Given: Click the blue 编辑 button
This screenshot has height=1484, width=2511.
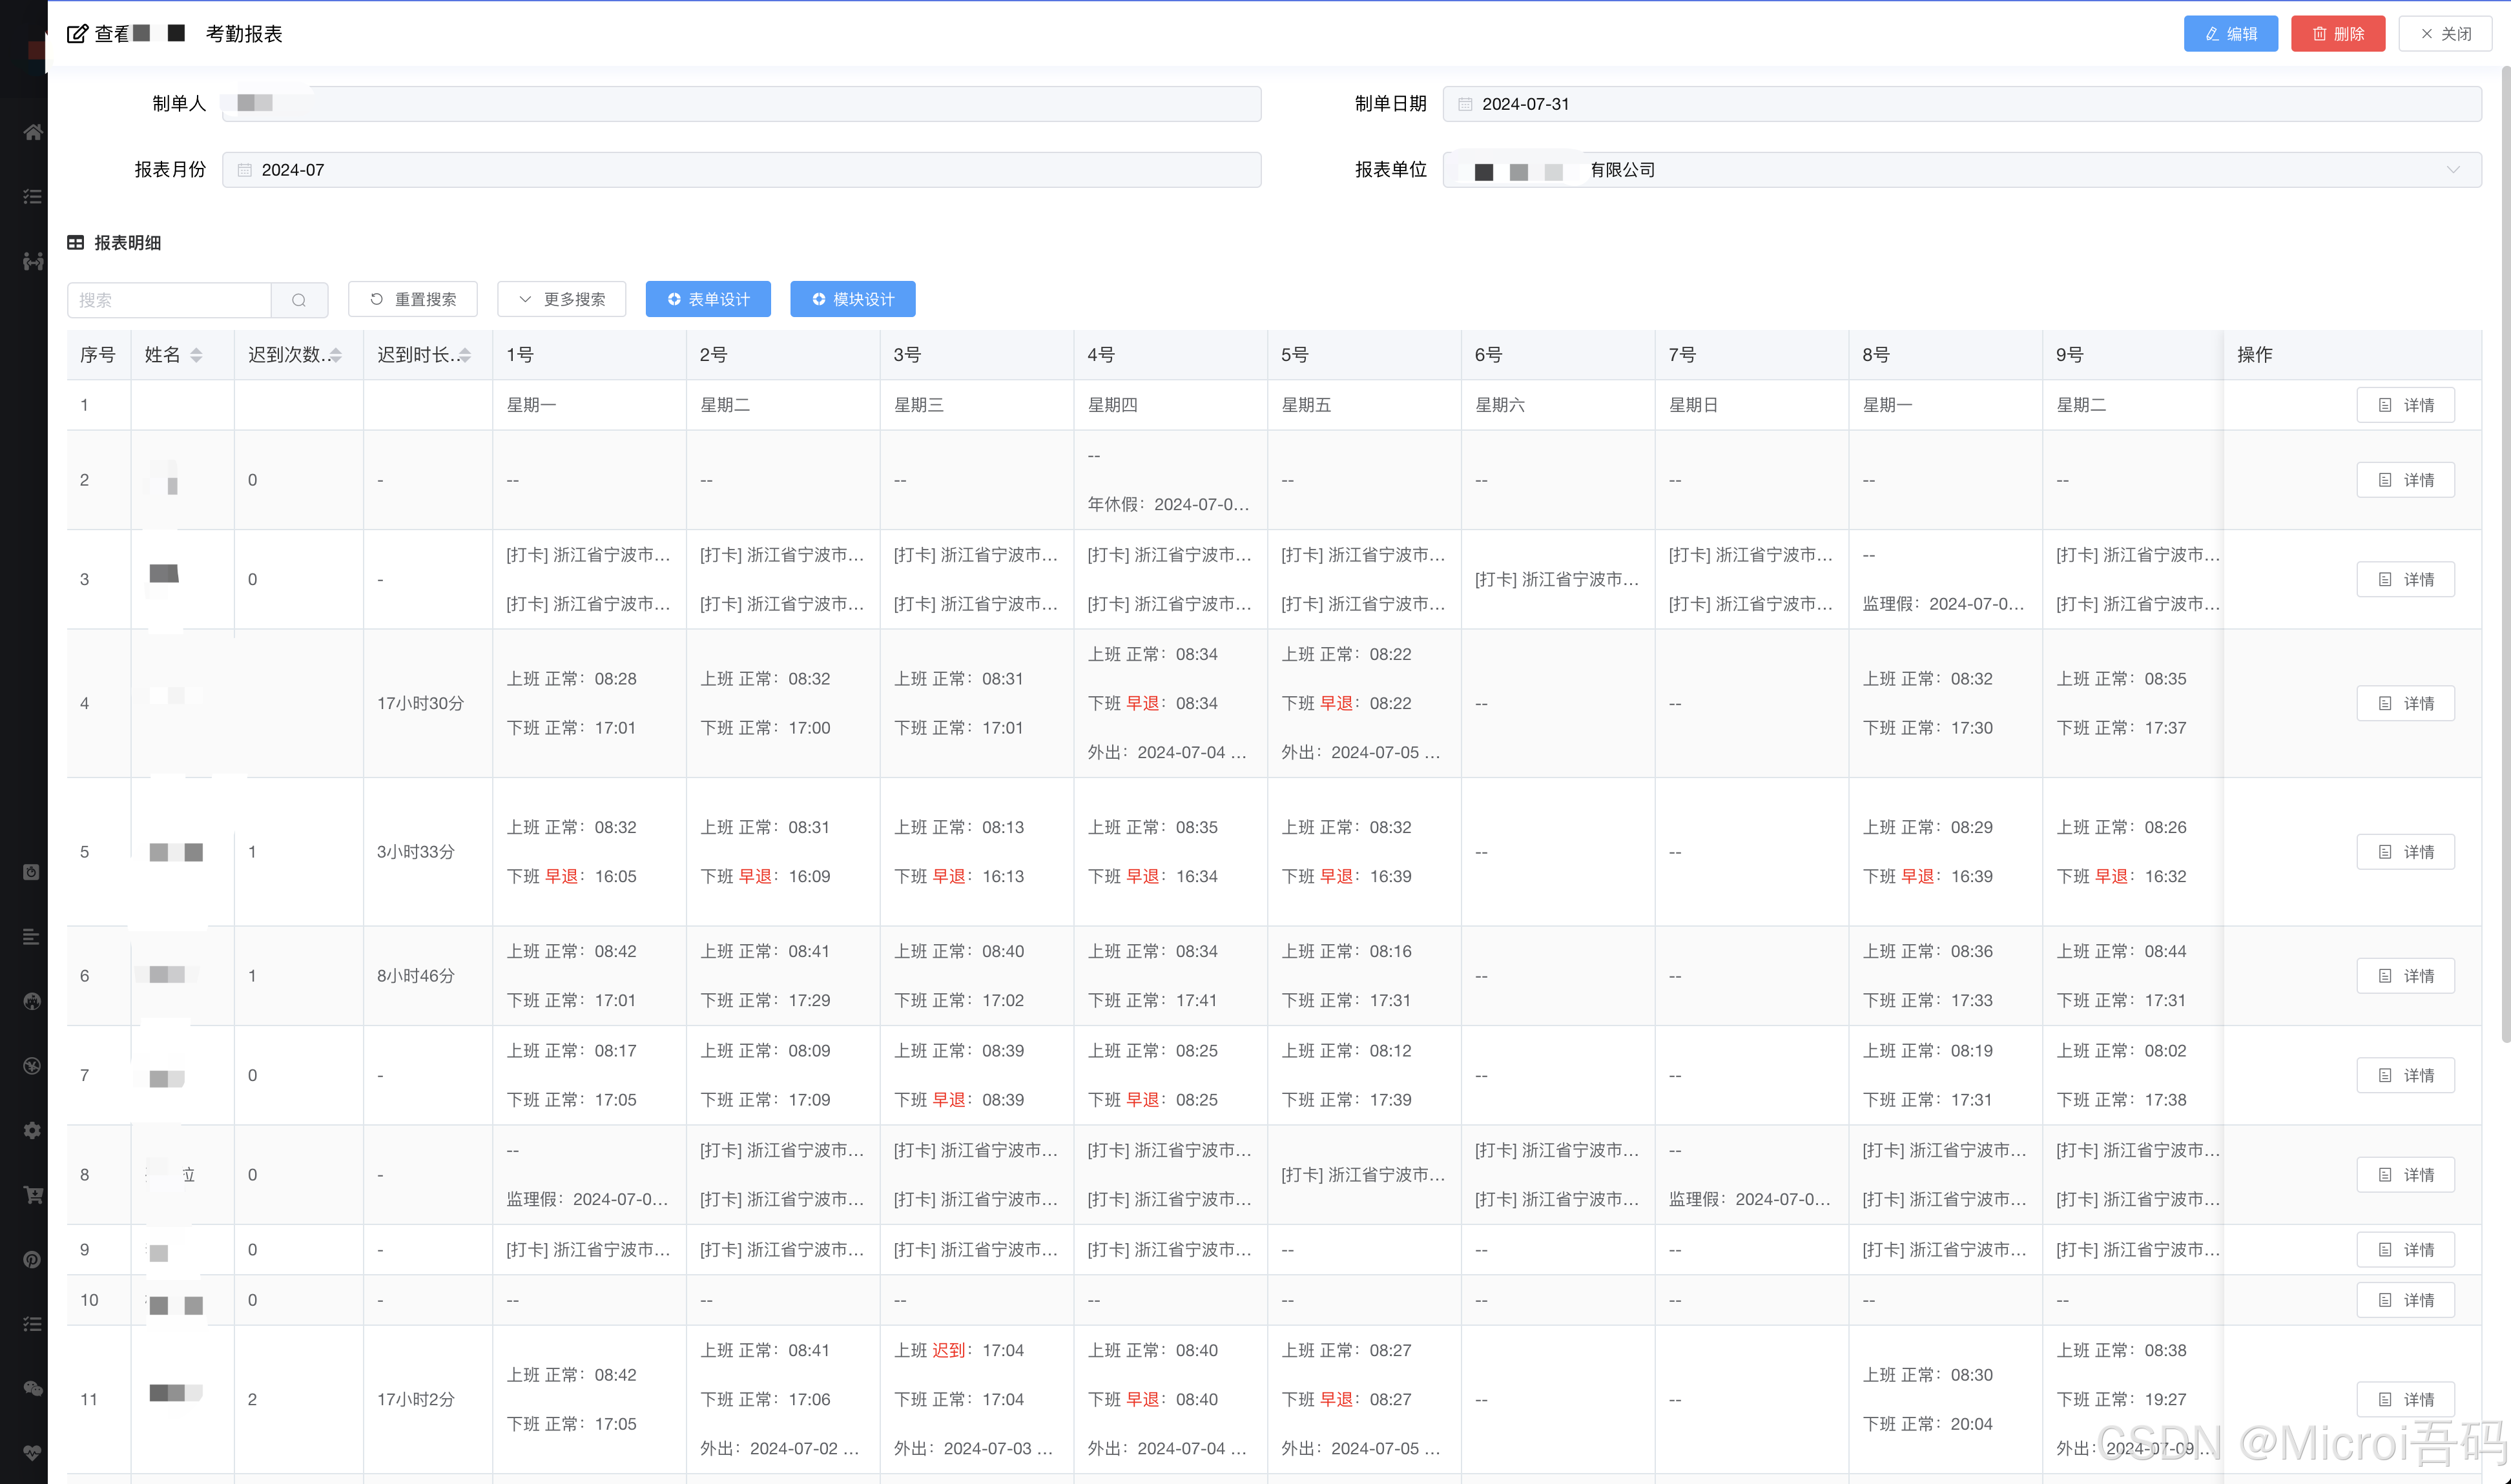Looking at the screenshot, I should pos(2230,33).
